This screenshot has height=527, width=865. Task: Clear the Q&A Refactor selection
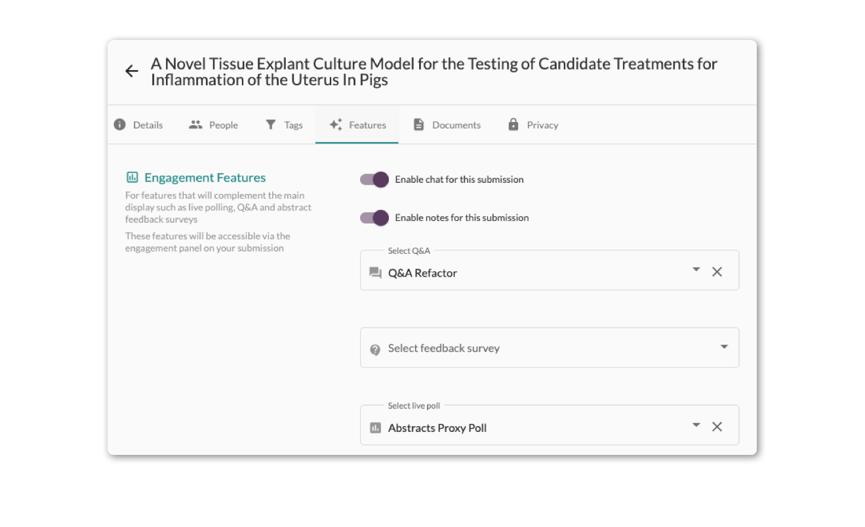click(x=717, y=272)
